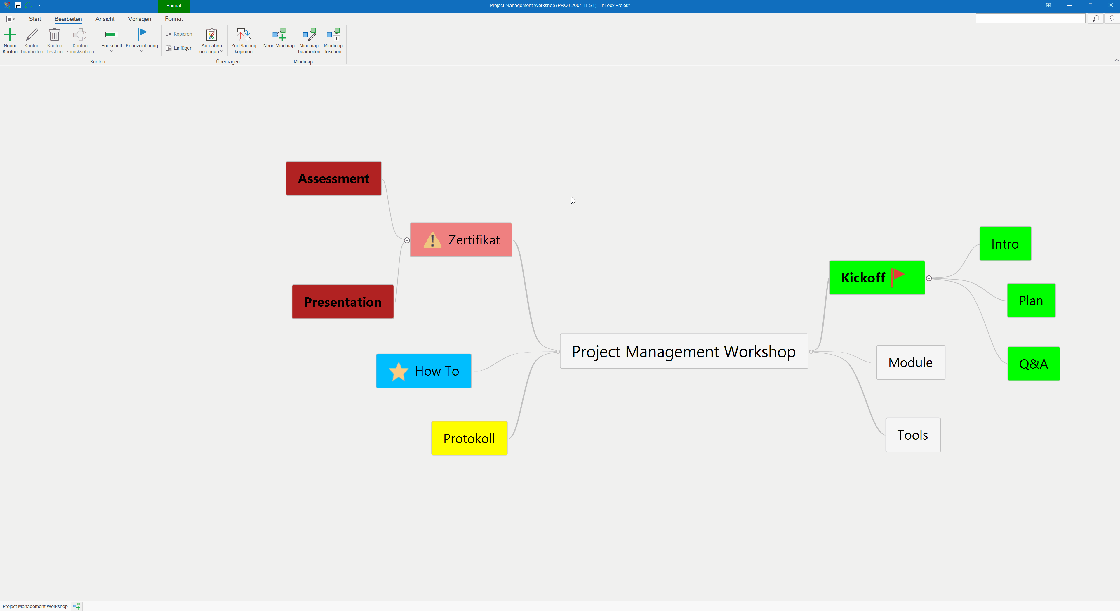Click the Mindmap bearbeiten icon
Viewport: 1120px width, 611px height.
pos(309,34)
